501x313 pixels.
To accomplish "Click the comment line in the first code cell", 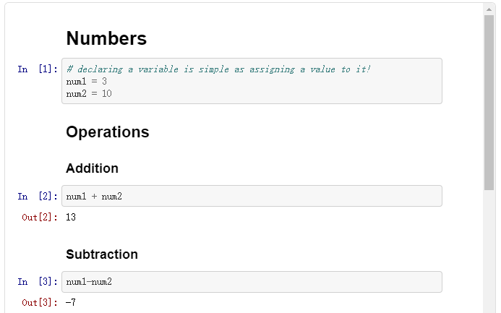I will point(218,69).
